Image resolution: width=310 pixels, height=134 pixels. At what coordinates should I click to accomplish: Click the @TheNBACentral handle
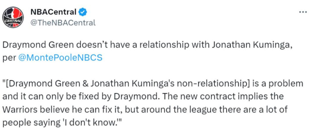click(x=63, y=22)
